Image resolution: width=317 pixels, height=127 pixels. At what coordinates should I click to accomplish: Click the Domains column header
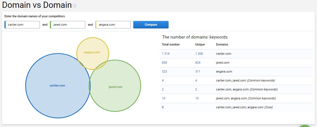coord(222,44)
